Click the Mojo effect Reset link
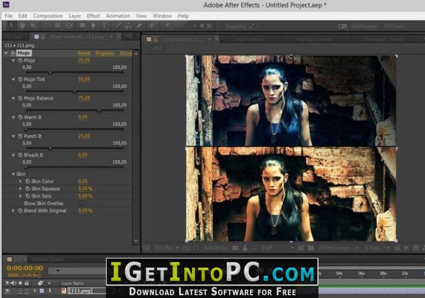 (x=84, y=53)
